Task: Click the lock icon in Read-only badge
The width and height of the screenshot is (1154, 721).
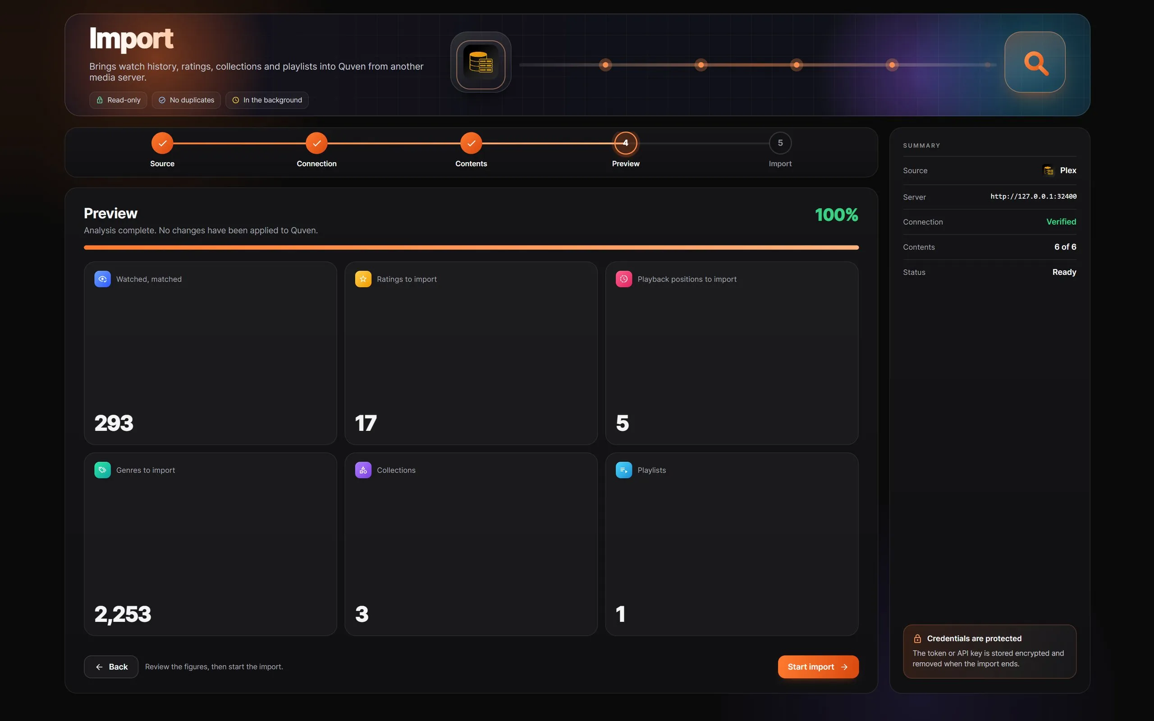Action: tap(100, 100)
